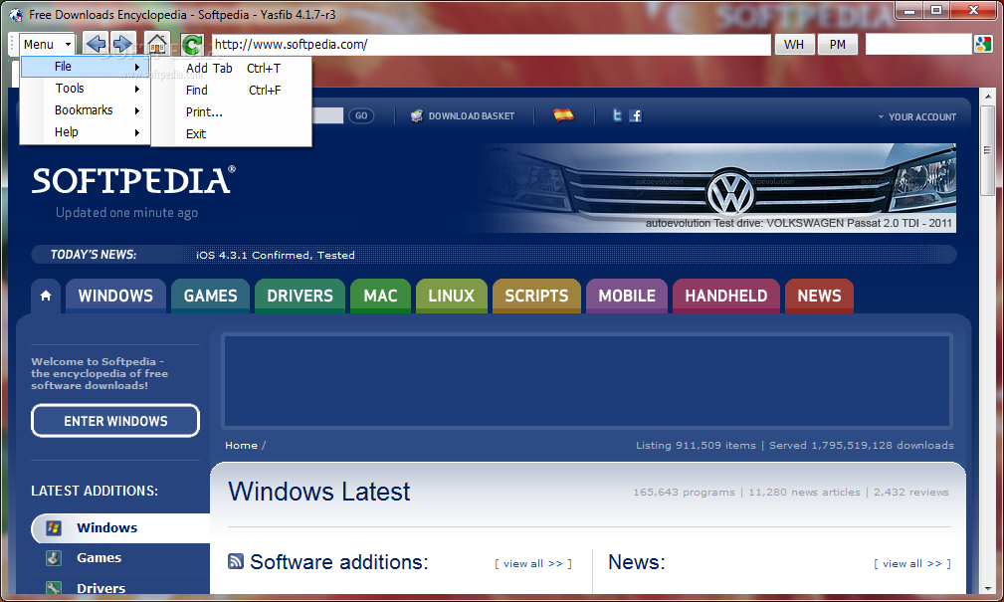The height and width of the screenshot is (602, 1004).
Task: Choose Print... from the File menu
Action: click(232, 112)
